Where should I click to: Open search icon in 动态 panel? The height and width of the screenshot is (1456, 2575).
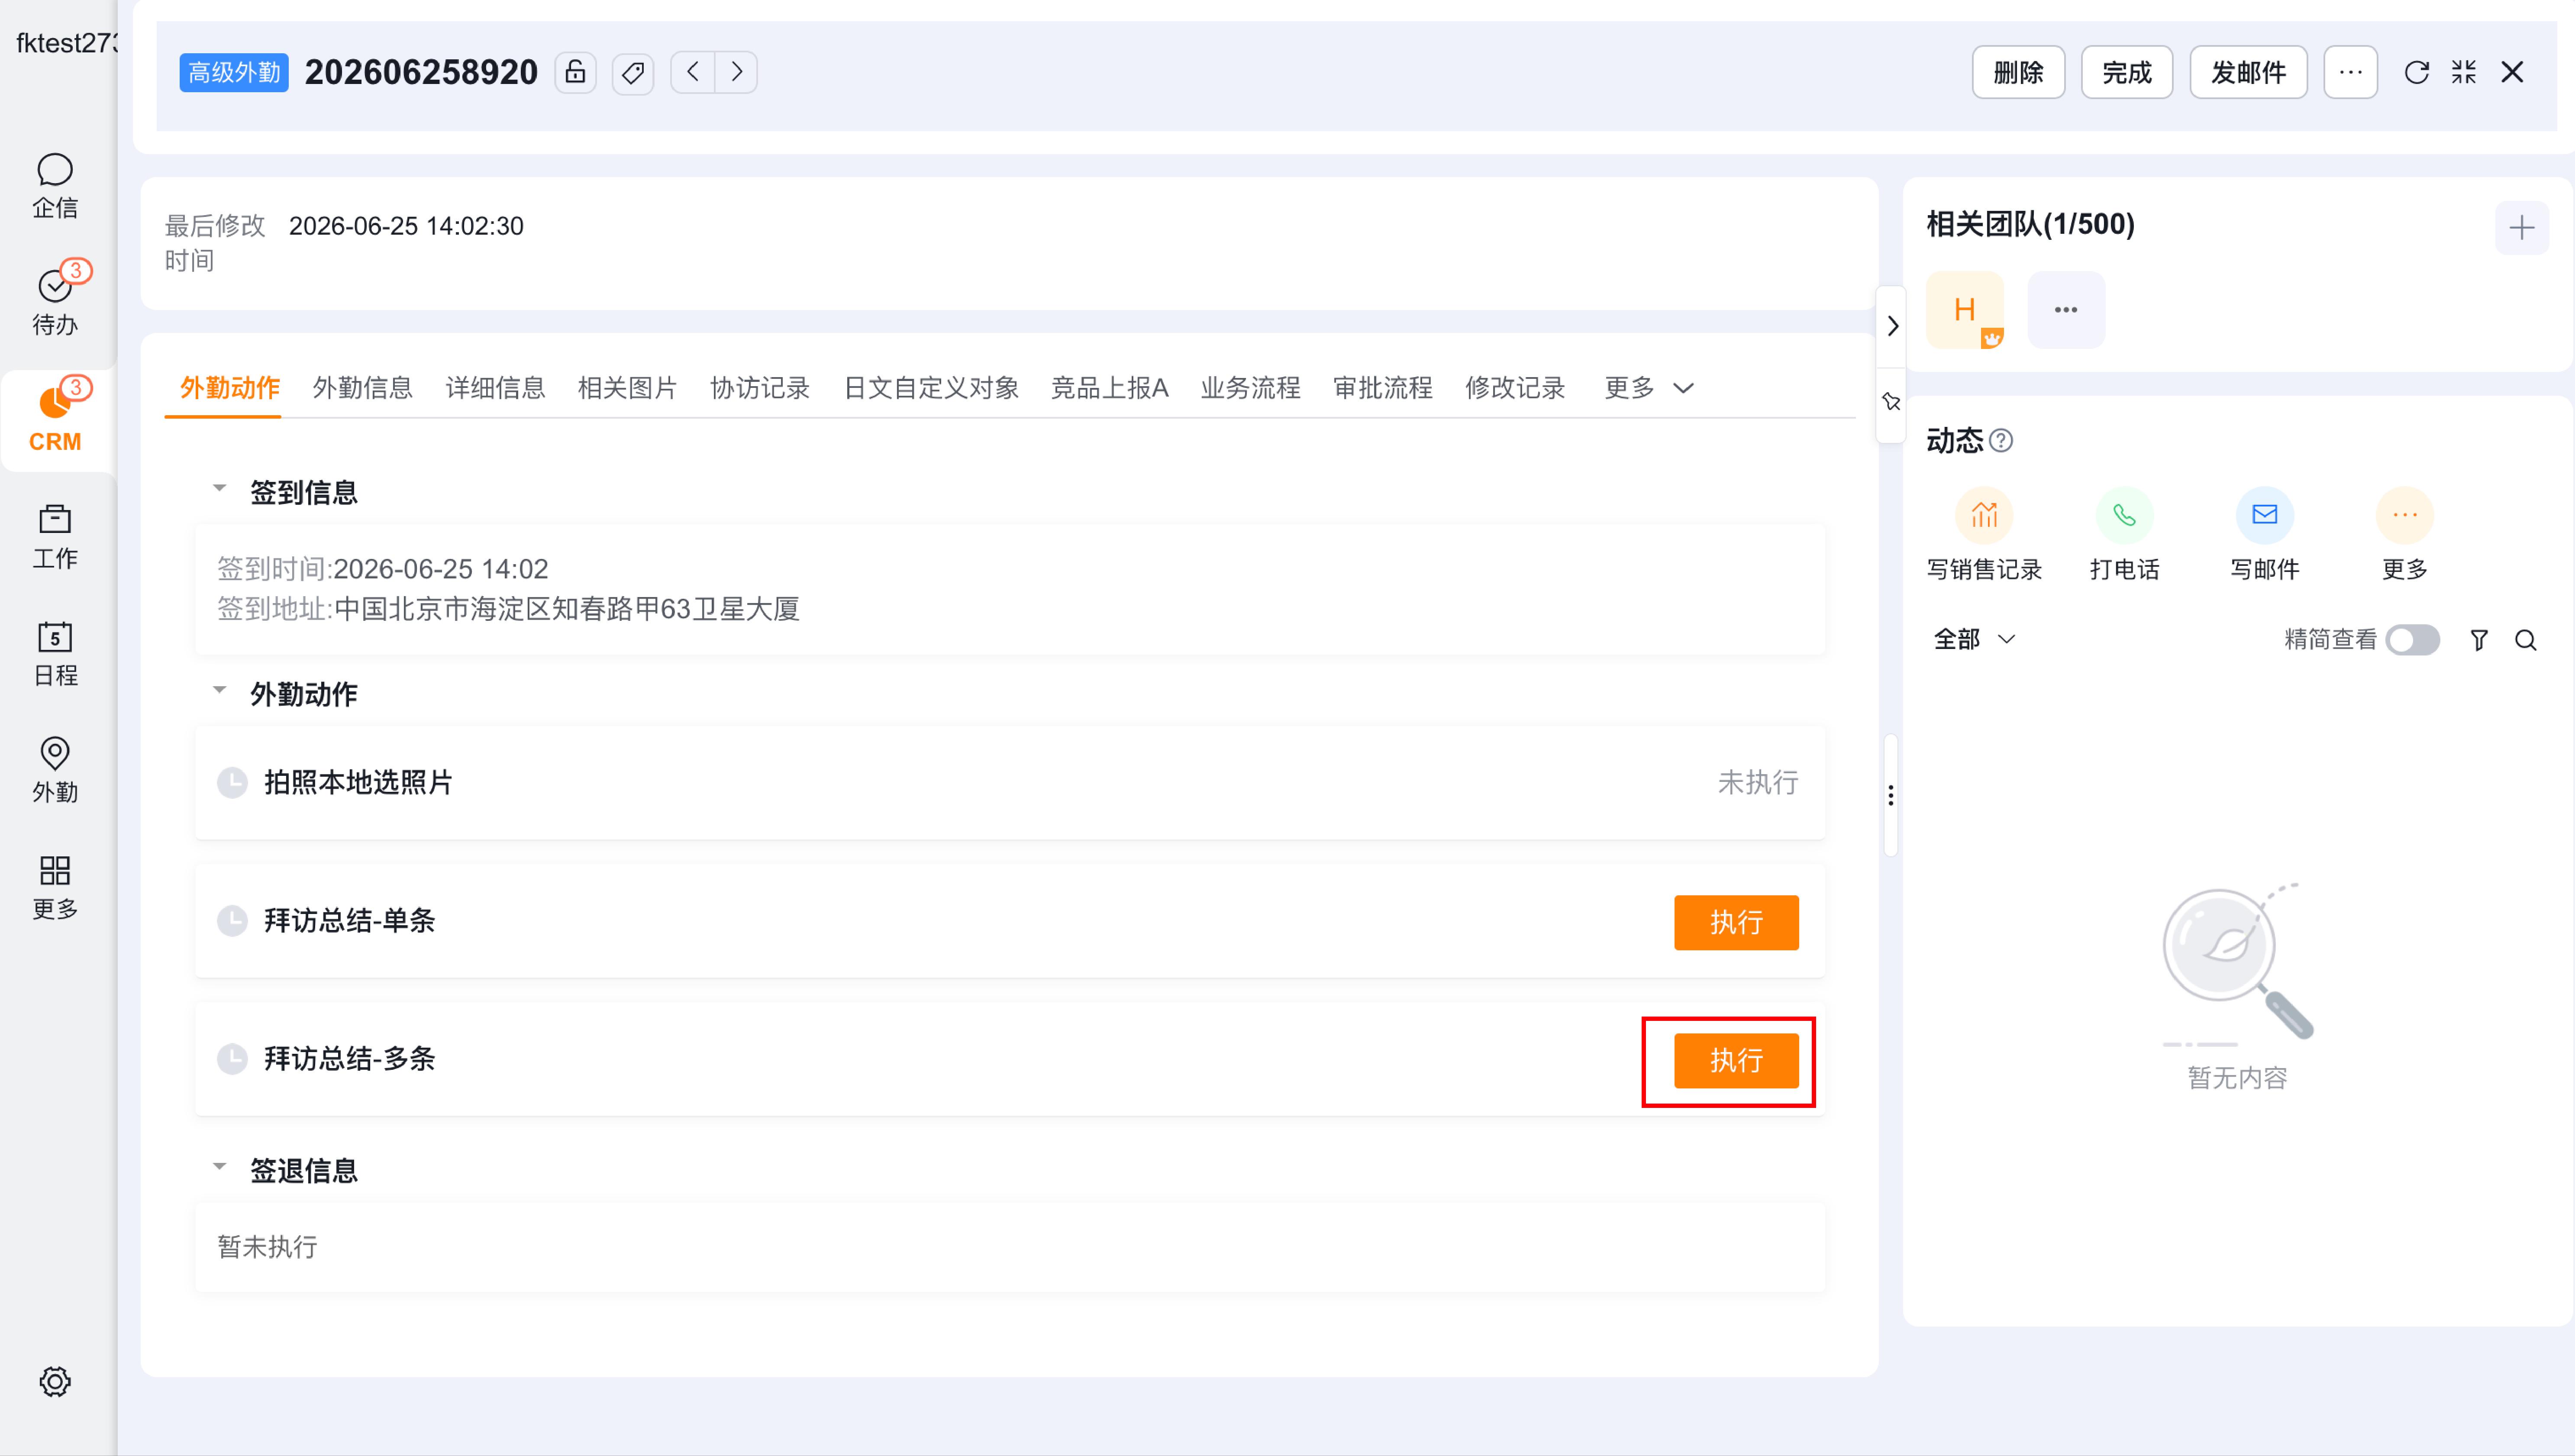[2526, 640]
